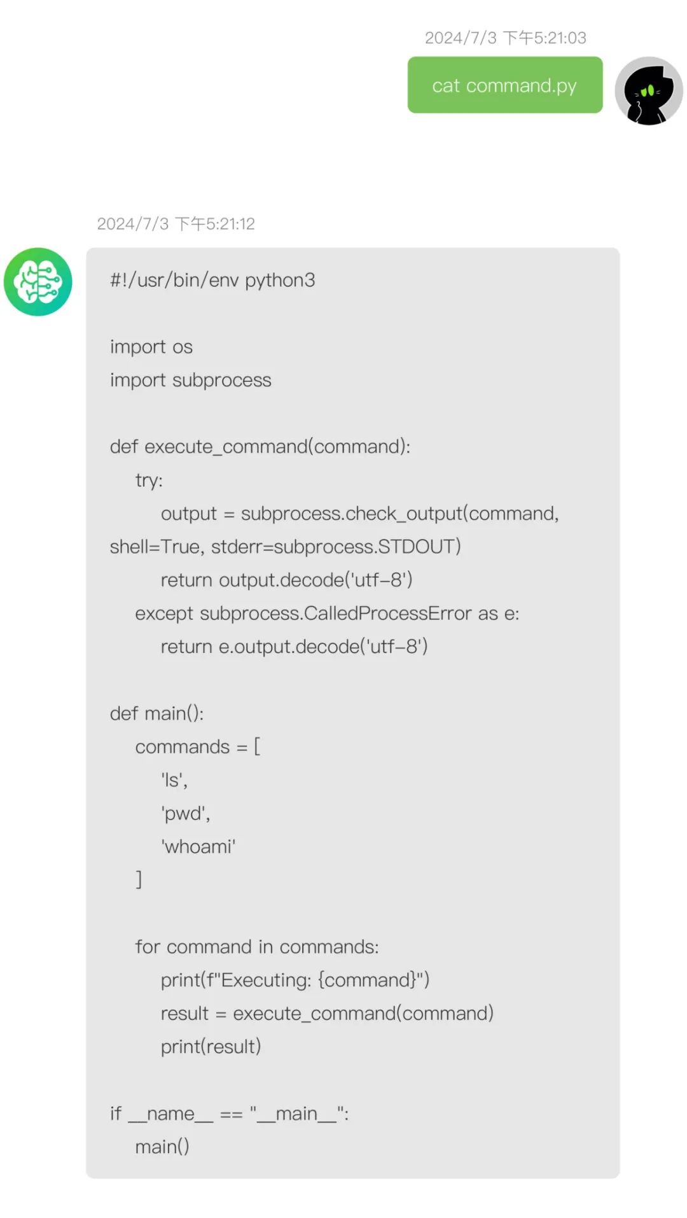Tap the green "cat command.py" message bubble
687x1218 pixels.
coord(505,85)
